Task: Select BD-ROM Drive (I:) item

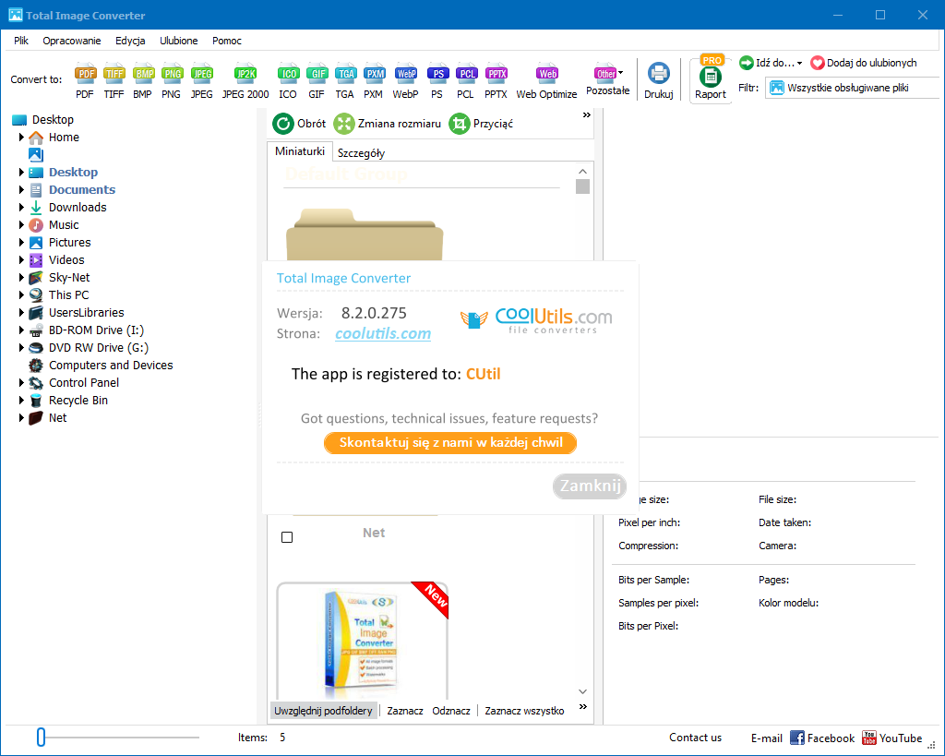Action: point(96,330)
